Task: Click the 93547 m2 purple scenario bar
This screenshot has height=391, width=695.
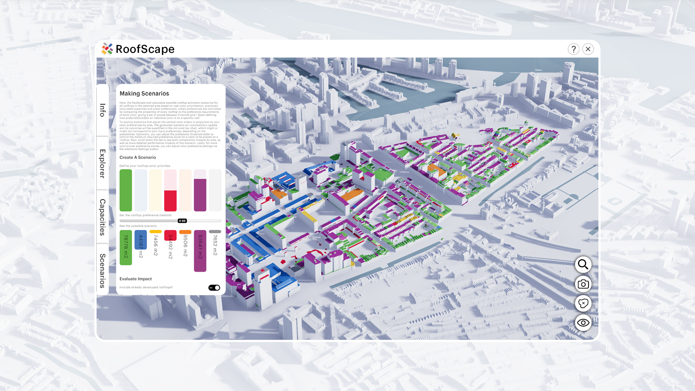Action: [x=200, y=251]
